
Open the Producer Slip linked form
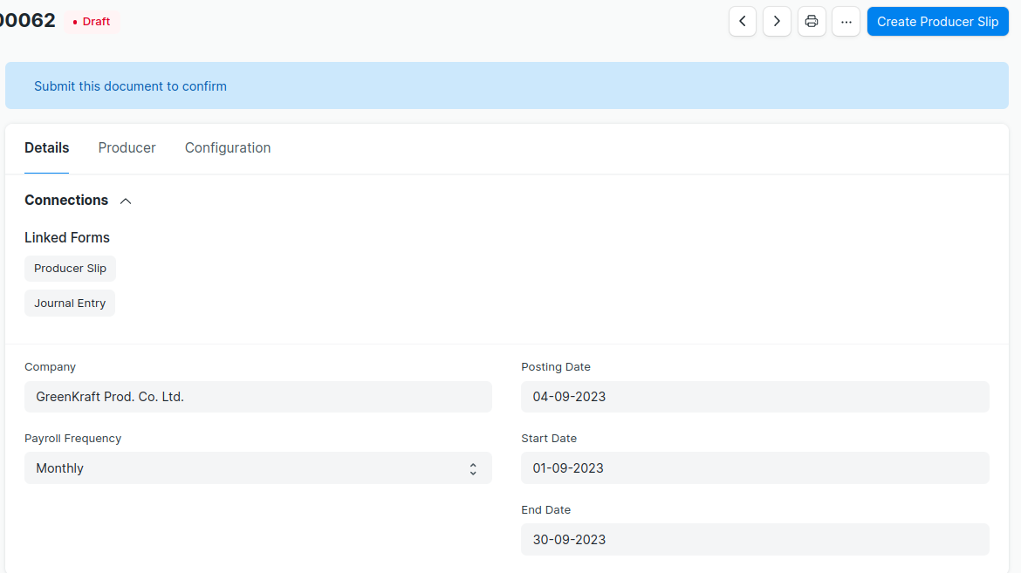click(70, 269)
